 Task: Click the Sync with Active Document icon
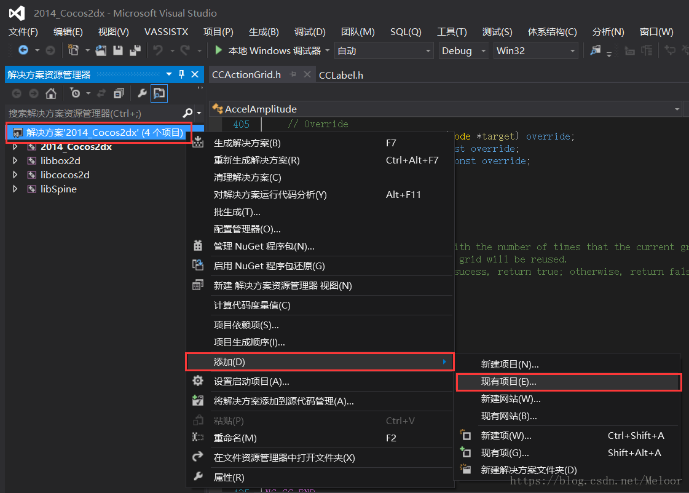click(x=101, y=93)
